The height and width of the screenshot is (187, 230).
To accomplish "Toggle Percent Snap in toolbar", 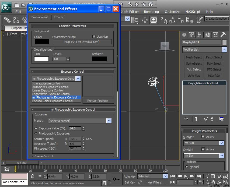I will (x=181, y=20).
